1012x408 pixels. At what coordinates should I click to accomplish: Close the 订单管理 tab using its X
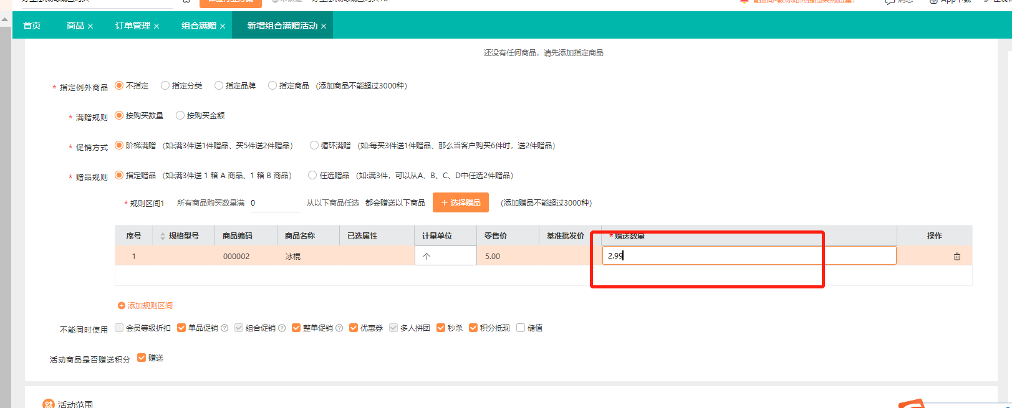157,26
